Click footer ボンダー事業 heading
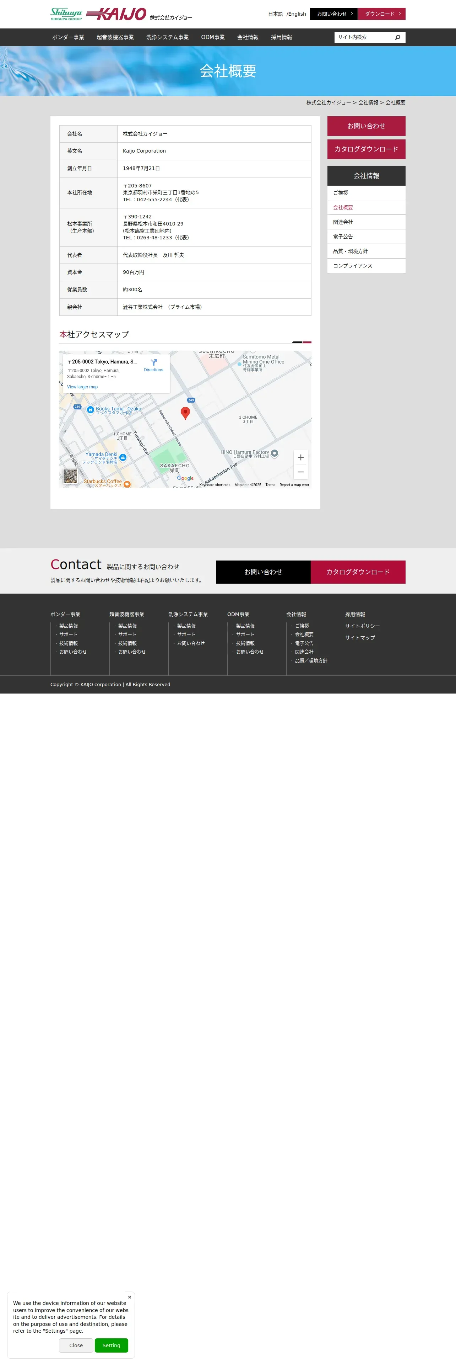 pos(65,614)
